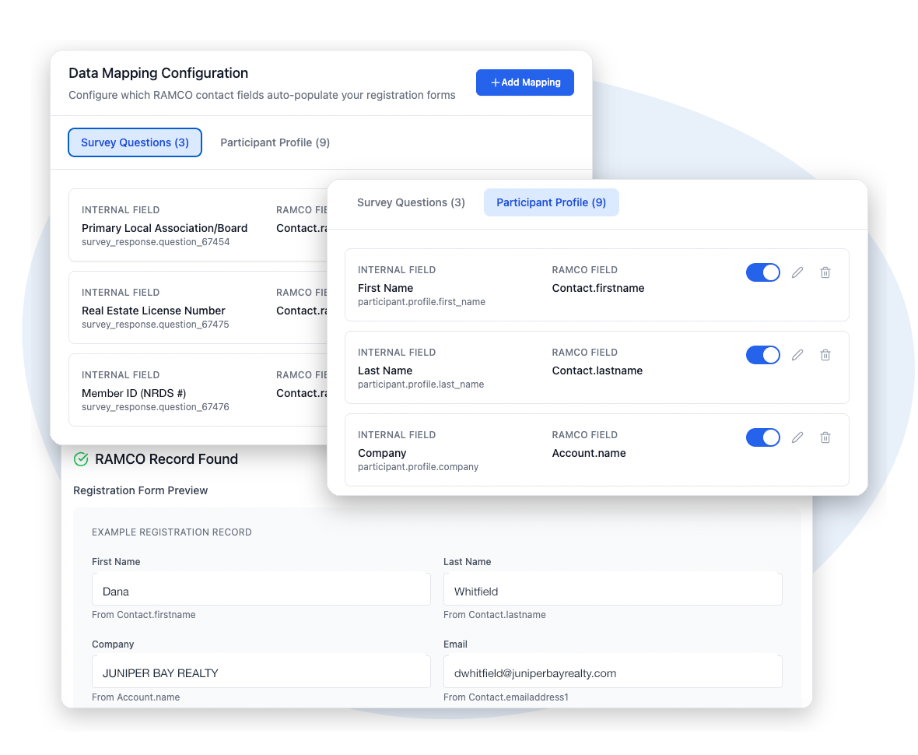Image resolution: width=918 pixels, height=755 pixels.
Task: Click Contact.firstname RAMCO field value
Action: [597, 288]
